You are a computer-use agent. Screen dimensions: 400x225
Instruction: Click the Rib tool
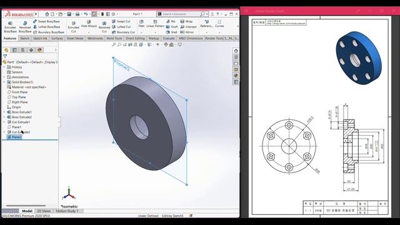tap(171, 21)
